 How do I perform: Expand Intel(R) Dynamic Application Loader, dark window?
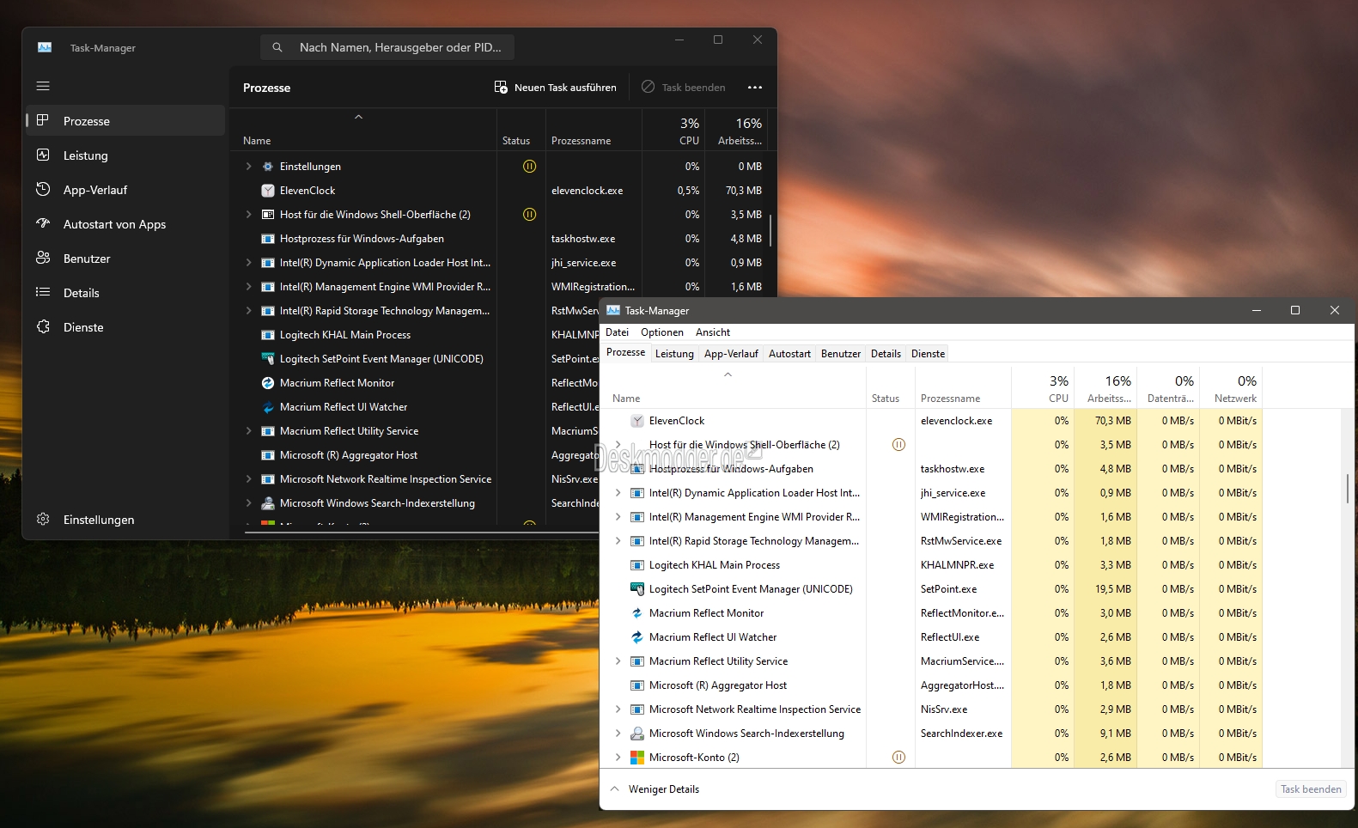(249, 263)
